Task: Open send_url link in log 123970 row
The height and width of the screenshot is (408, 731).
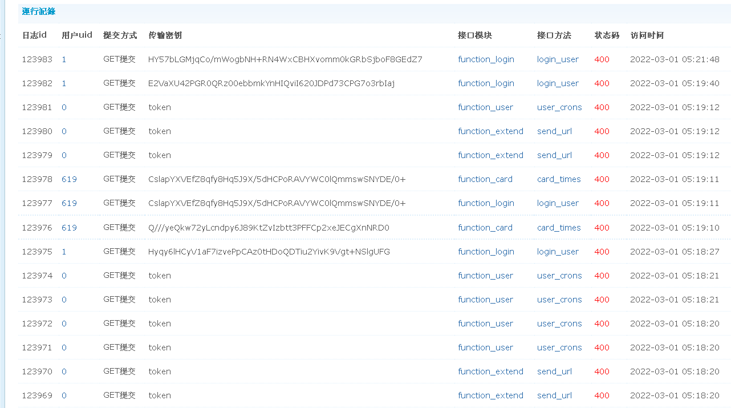Action: pos(554,371)
